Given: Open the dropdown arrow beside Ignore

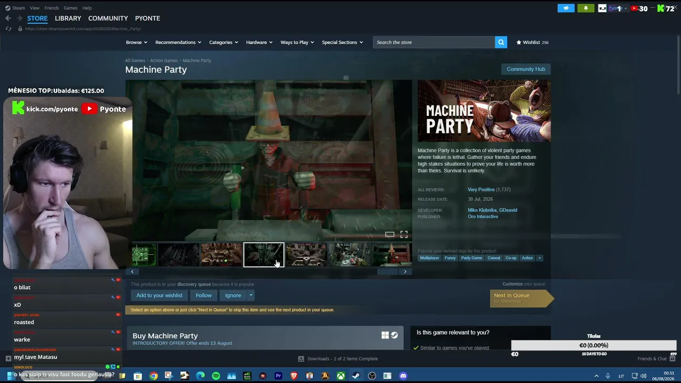Looking at the screenshot, I should tap(251, 295).
